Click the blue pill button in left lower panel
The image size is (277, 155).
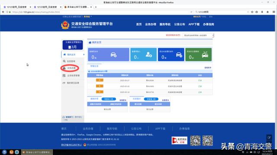coord(109,99)
